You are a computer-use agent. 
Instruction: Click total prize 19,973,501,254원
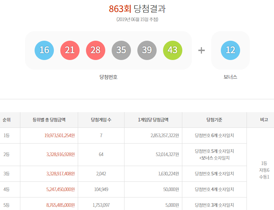click(60, 135)
